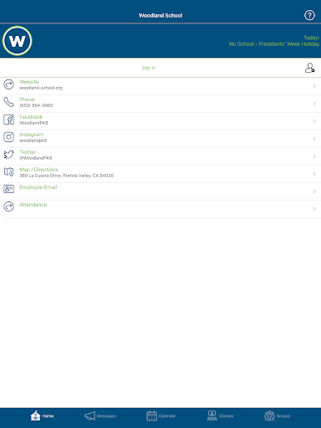This screenshot has width=321, height=428.
Task: Click the Employee Email card icon
Action: coord(8,189)
